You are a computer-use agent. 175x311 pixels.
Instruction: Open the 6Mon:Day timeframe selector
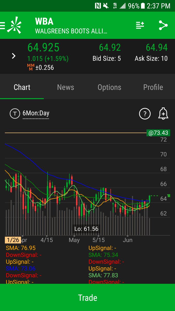click(36, 113)
